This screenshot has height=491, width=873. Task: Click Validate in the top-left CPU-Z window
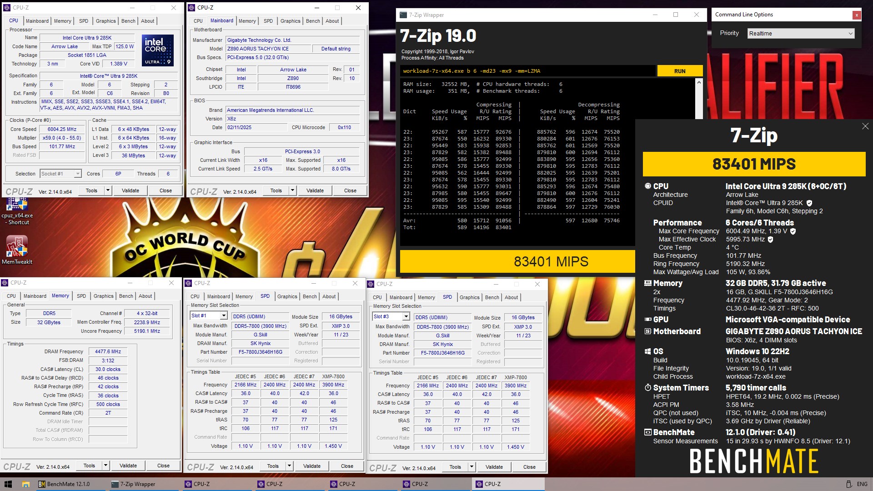[x=130, y=191]
